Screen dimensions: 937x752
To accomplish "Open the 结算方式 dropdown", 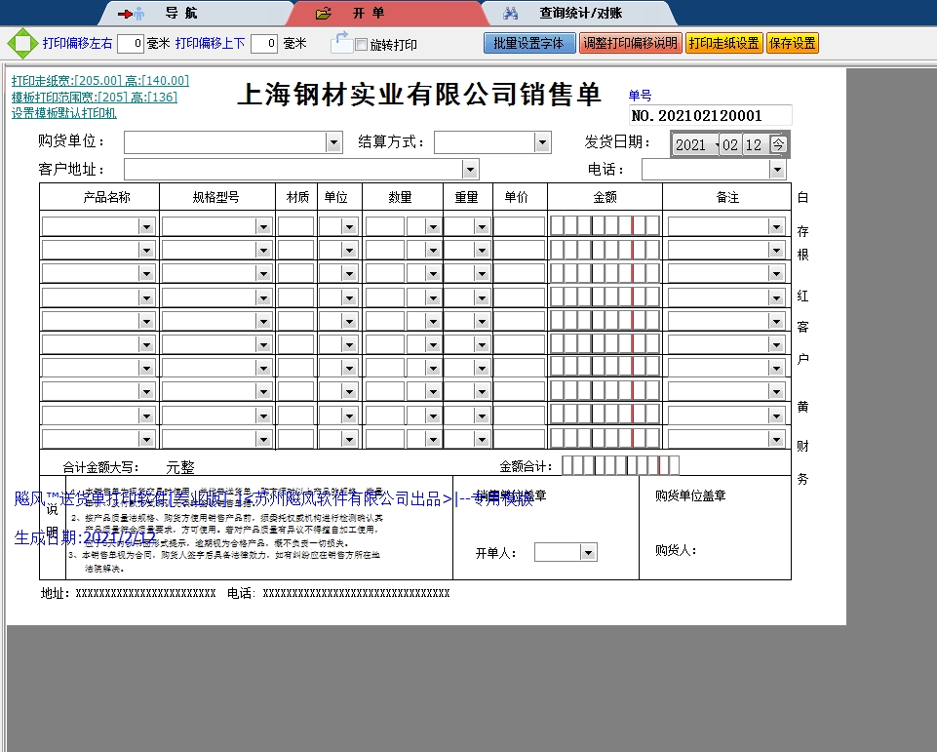I will (x=543, y=141).
